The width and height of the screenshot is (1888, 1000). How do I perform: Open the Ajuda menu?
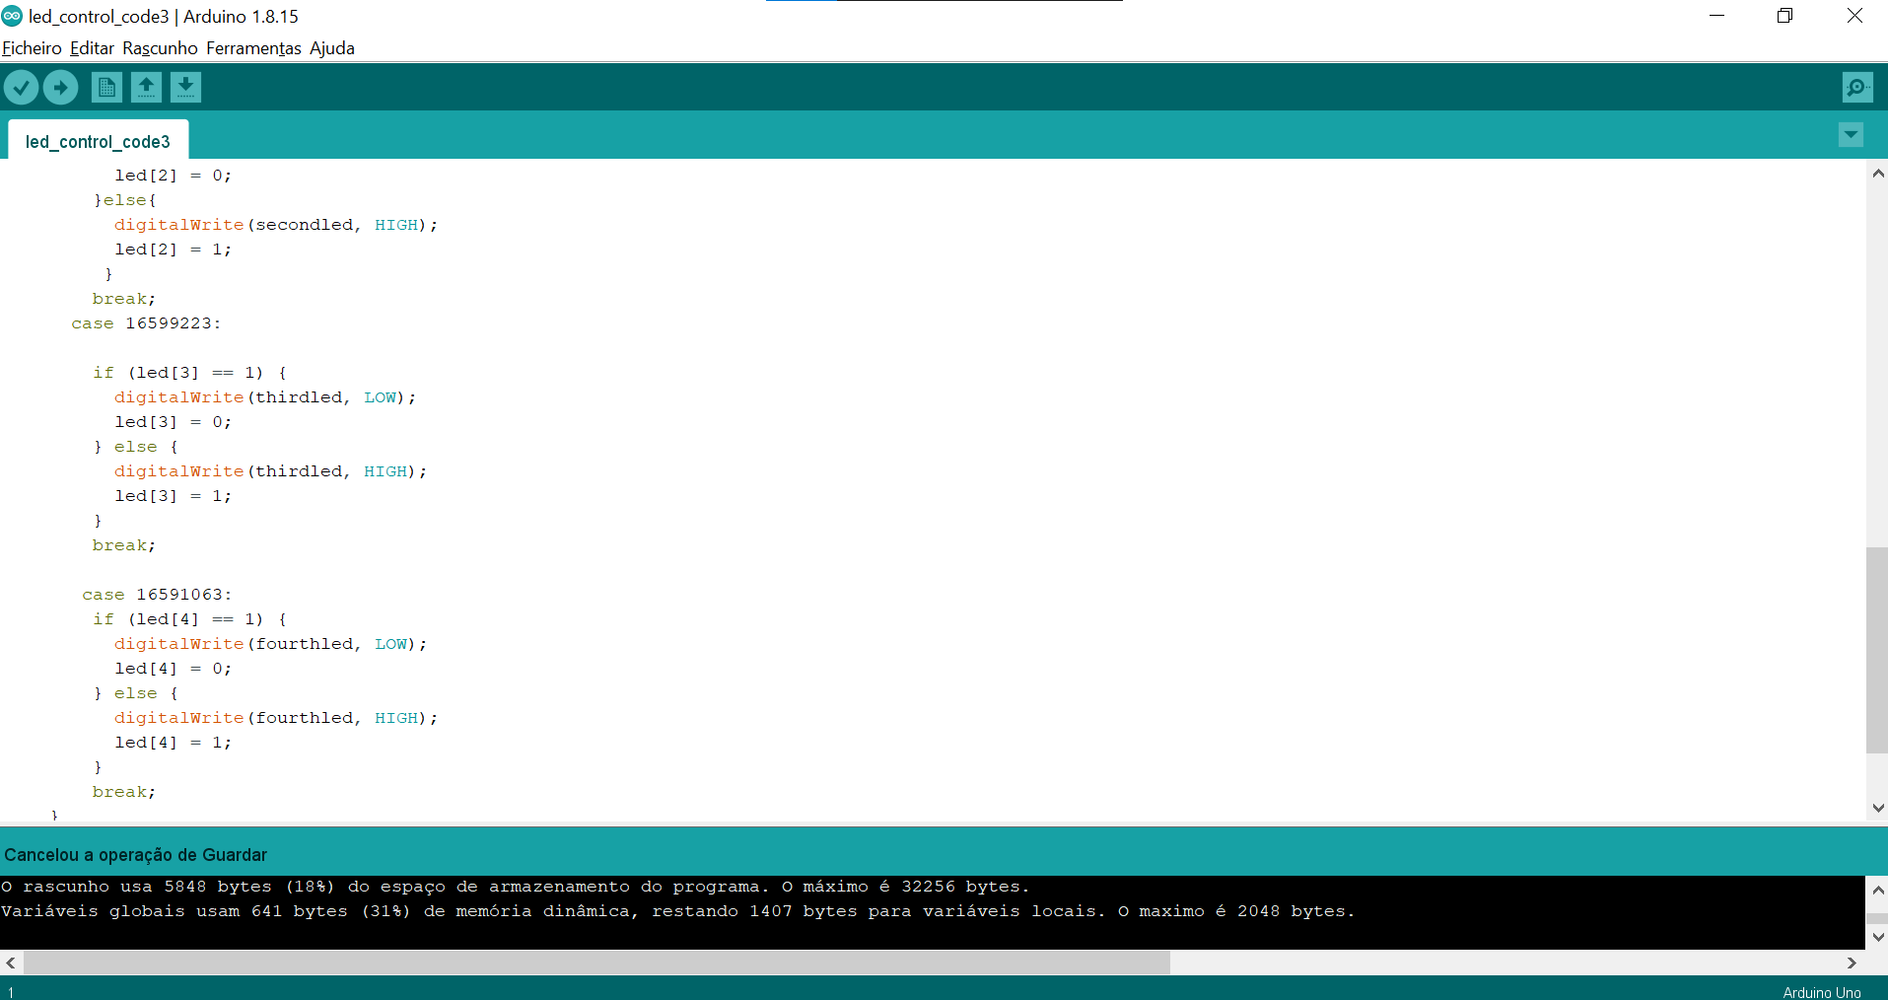click(331, 48)
